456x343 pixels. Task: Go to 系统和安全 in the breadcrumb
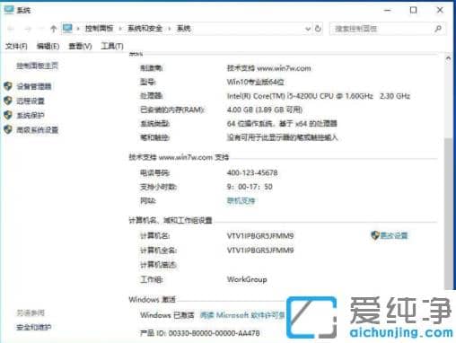click(x=145, y=29)
